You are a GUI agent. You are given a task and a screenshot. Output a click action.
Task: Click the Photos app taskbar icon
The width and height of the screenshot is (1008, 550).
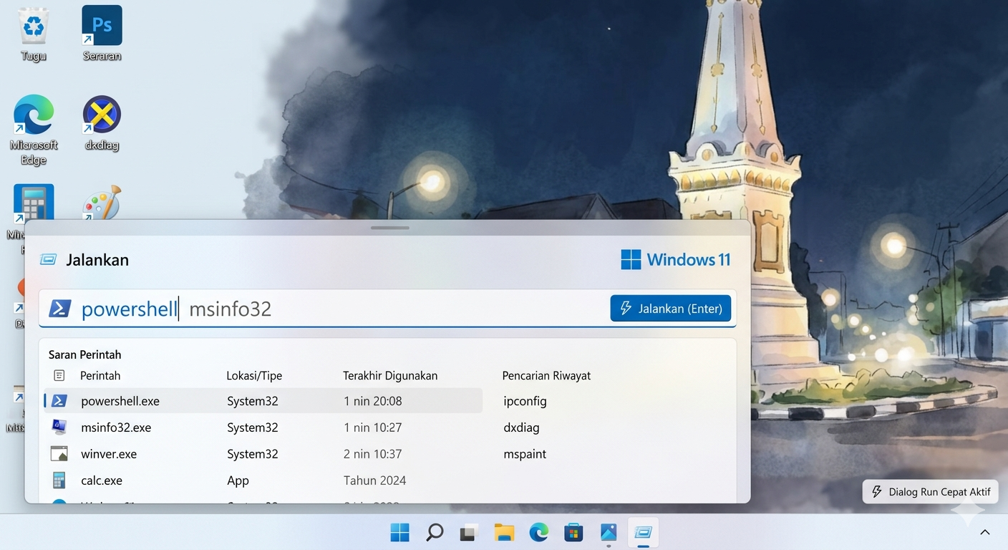click(609, 532)
